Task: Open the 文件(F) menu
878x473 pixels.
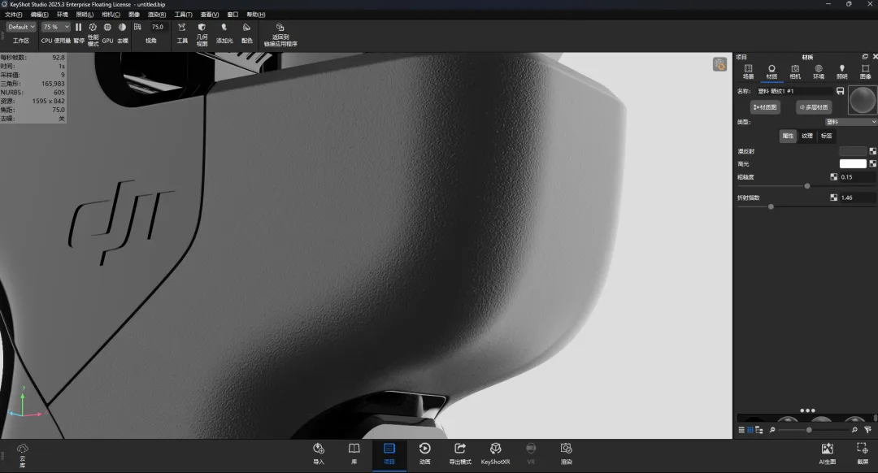Action: point(14,15)
